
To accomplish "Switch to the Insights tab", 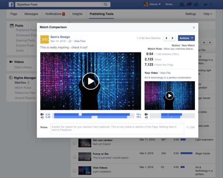I will click(77, 14).
